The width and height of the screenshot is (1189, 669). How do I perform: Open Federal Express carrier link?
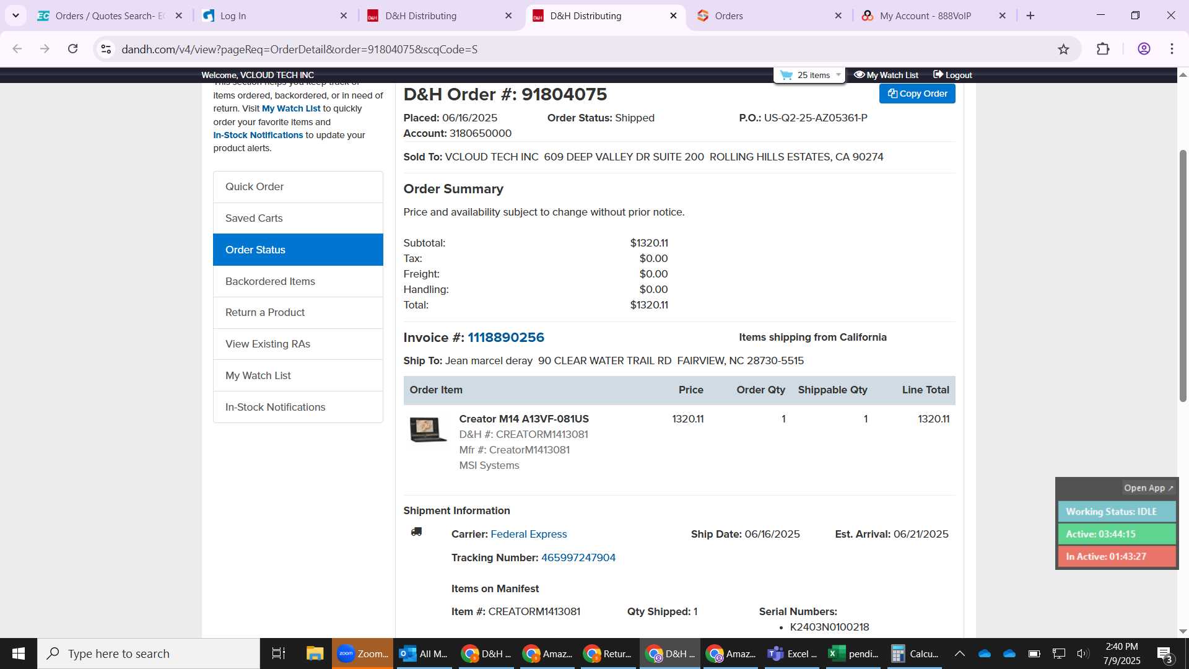point(528,534)
